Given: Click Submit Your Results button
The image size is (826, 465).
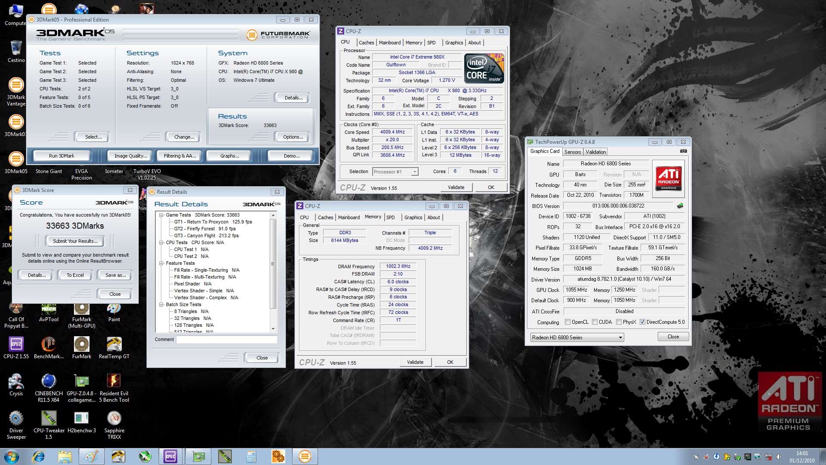Looking at the screenshot, I should (75, 241).
